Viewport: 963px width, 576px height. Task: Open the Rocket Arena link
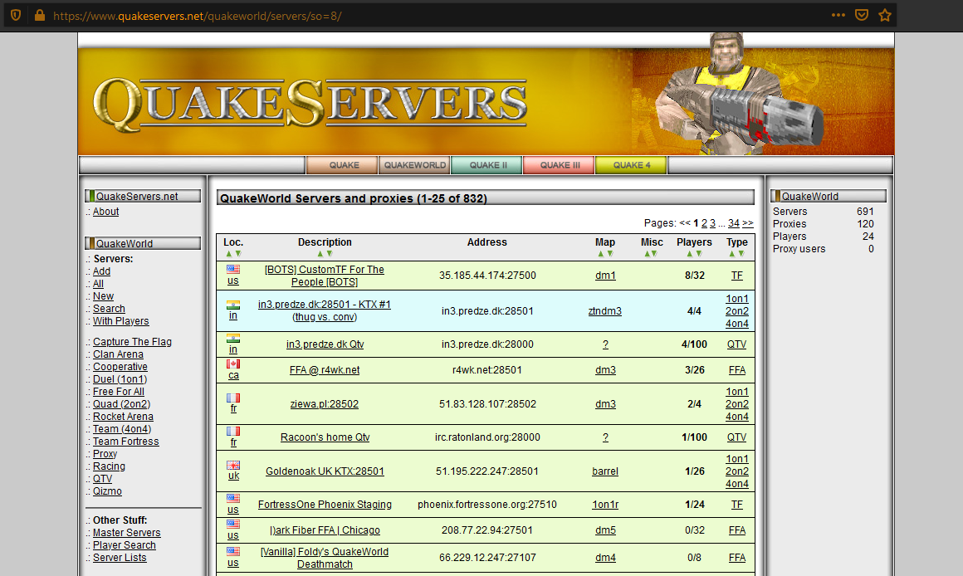click(x=123, y=417)
